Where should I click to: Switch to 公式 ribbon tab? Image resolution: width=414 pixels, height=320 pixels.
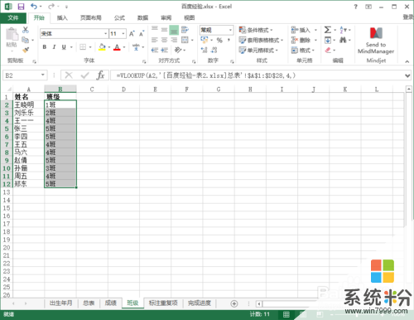pos(119,18)
